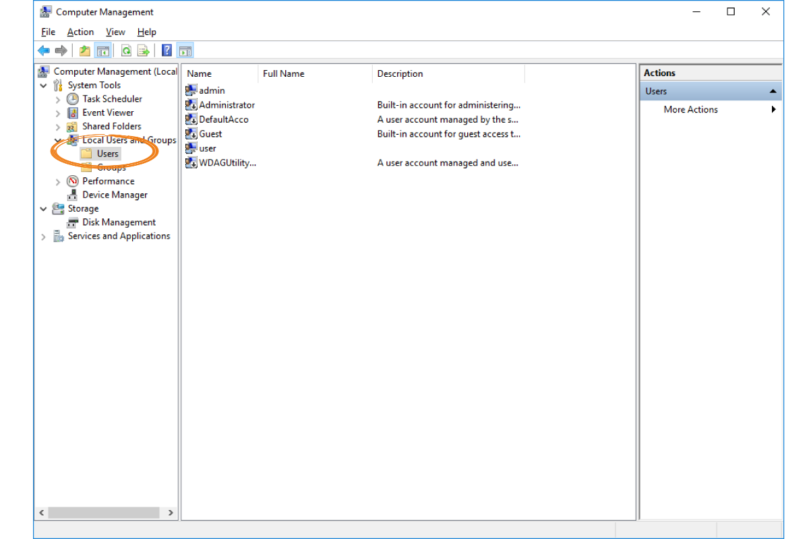Click the Refresh toolbar icon

(x=126, y=51)
